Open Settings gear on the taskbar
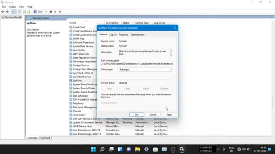275x154 pixels. (x=147, y=149)
